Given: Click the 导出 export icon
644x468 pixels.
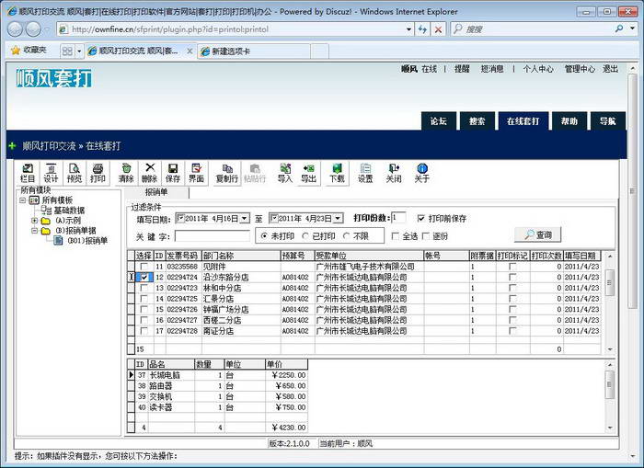Looking at the screenshot, I should tap(308, 173).
